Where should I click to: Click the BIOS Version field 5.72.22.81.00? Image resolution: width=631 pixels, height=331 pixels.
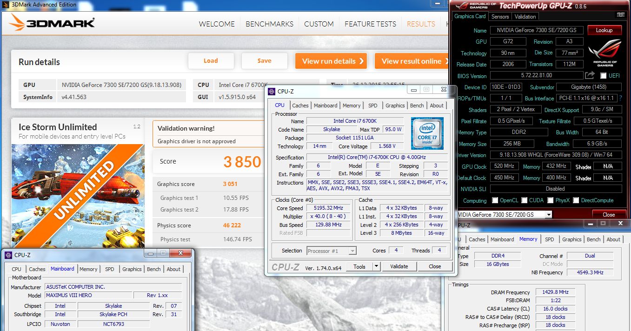[x=537, y=75]
